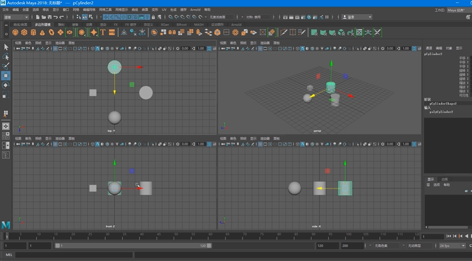Click the MEL command line input
The image size is (472, 261).
74,255
